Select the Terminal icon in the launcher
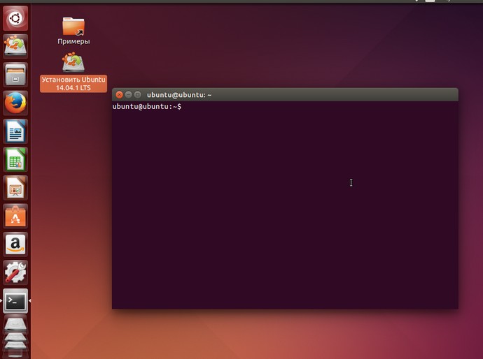 [x=15, y=301]
